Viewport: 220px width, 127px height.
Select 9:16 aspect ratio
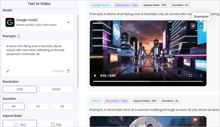click(x=56, y=124)
